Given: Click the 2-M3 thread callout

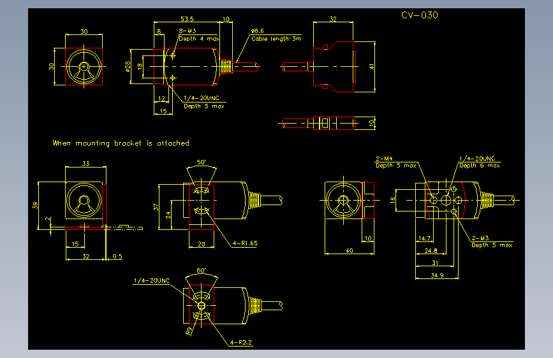Looking at the screenshot, I should pyautogui.click(x=480, y=238).
